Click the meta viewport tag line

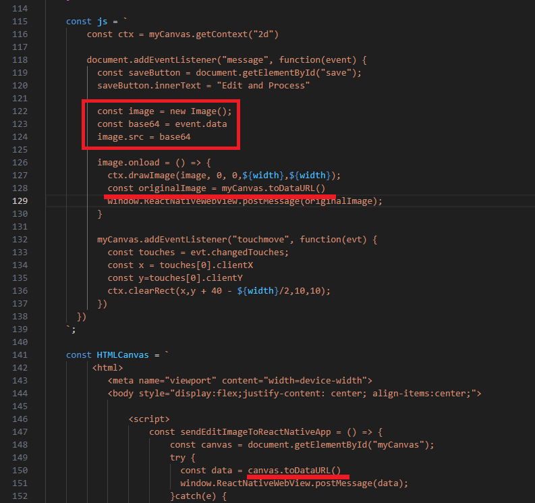pyautogui.click(x=240, y=381)
